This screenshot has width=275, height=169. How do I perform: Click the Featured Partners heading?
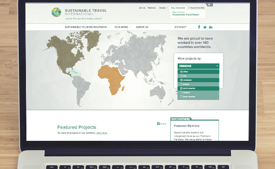click(187, 126)
